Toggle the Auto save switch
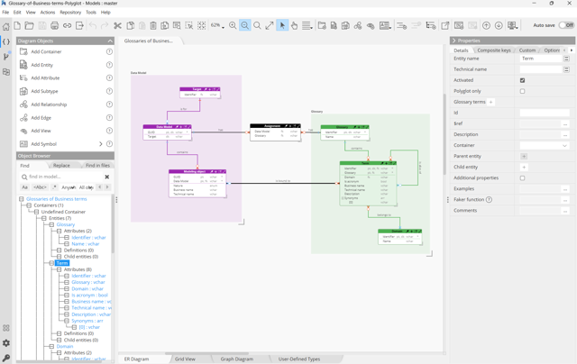The width and height of the screenshot is (577, 364). 566,25
